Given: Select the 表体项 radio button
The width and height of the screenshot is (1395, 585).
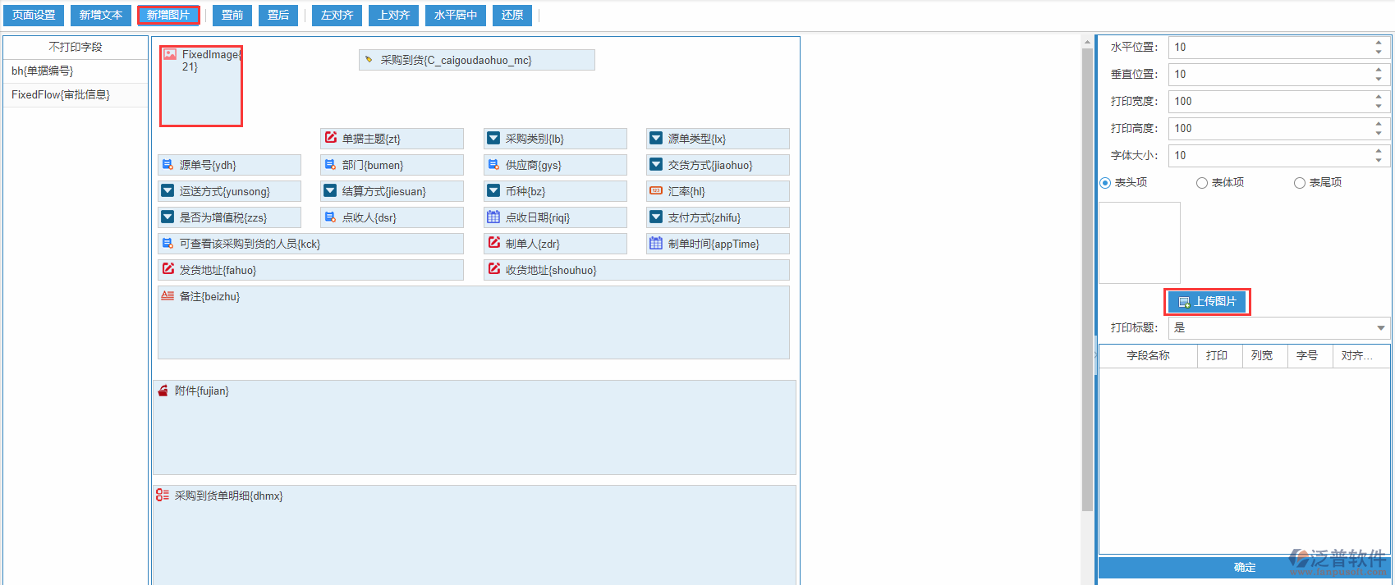Looking at the screenshot, I should [x=1202, y=183].
